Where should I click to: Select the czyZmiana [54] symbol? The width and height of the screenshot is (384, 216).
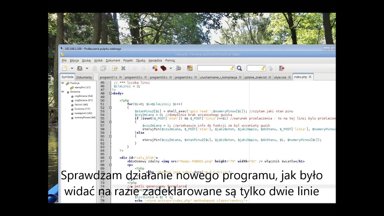[x=83, y=96]
